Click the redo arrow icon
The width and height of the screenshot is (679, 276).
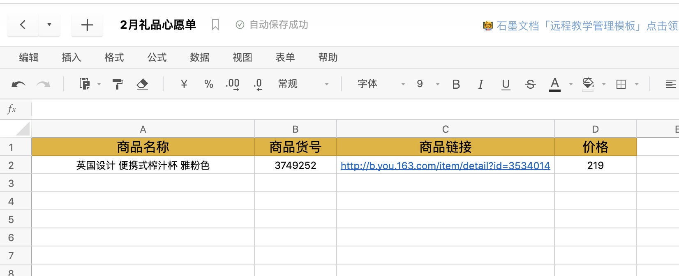[x=43, y=84]
